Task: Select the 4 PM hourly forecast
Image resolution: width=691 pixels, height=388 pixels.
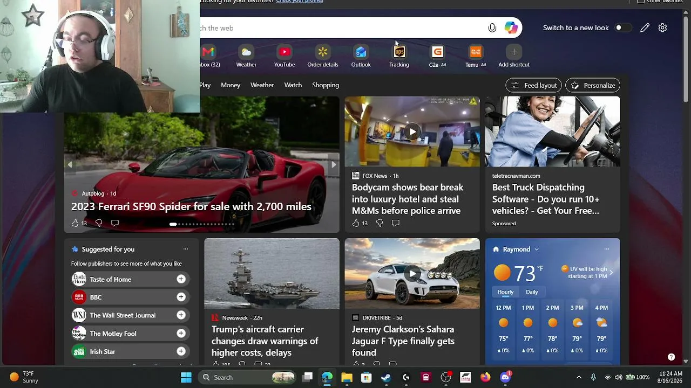Action: pos(601,329)
